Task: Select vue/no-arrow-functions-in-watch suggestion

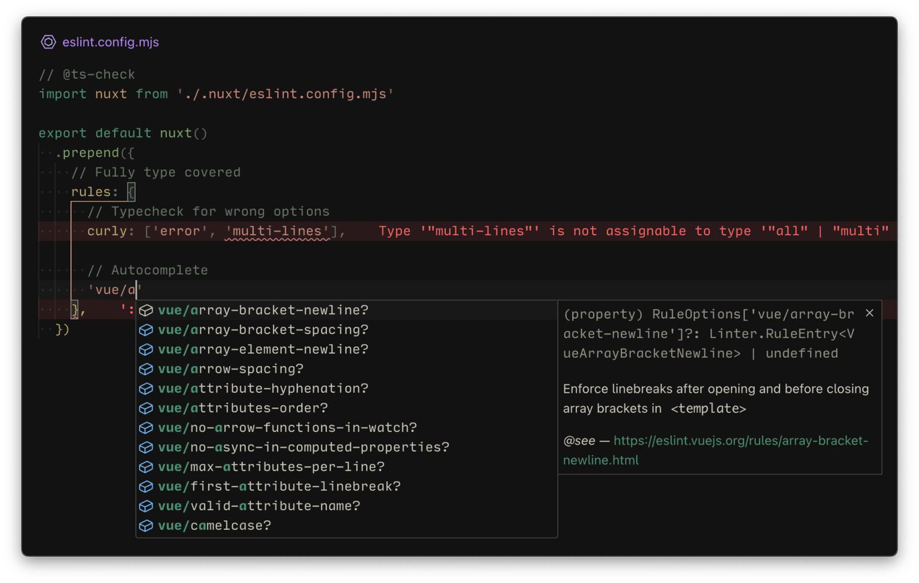Action: click(x=287, y=428)
